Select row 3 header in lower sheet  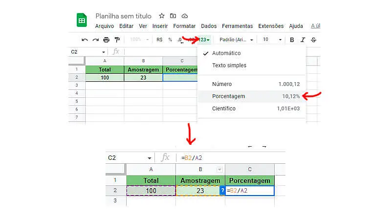click(x=116, y=200)
